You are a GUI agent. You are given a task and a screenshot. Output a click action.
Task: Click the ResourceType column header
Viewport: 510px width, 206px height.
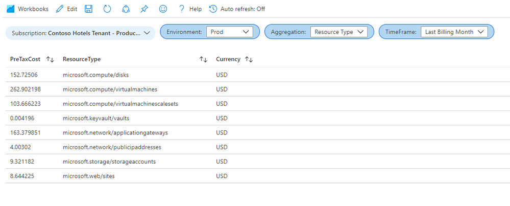pyautogui.click(x=82, y=59)
